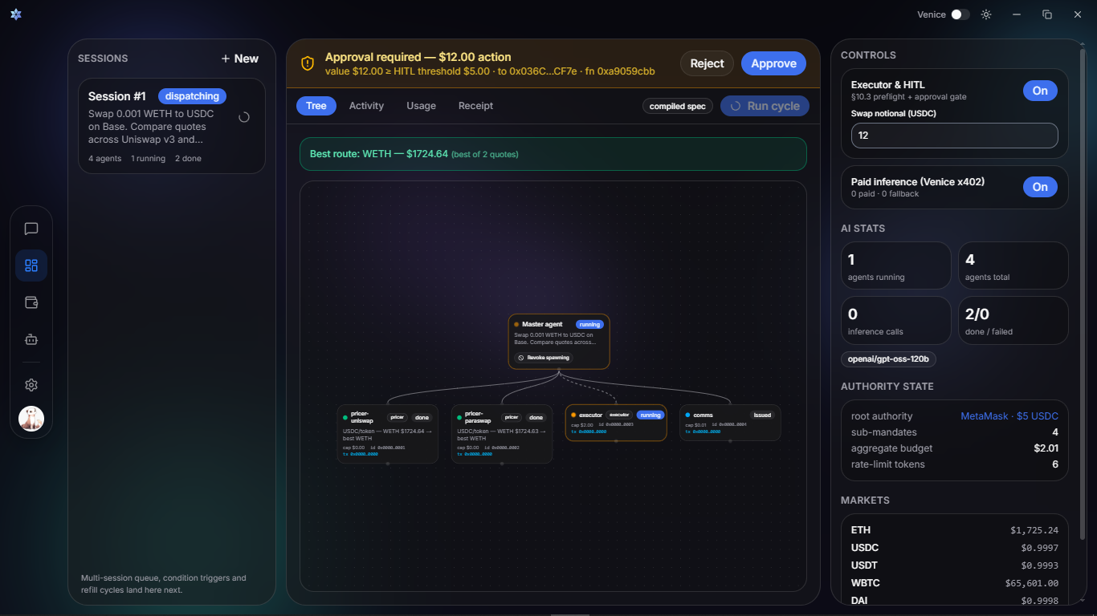Click the tx link on comms node

tap(703, 432)
